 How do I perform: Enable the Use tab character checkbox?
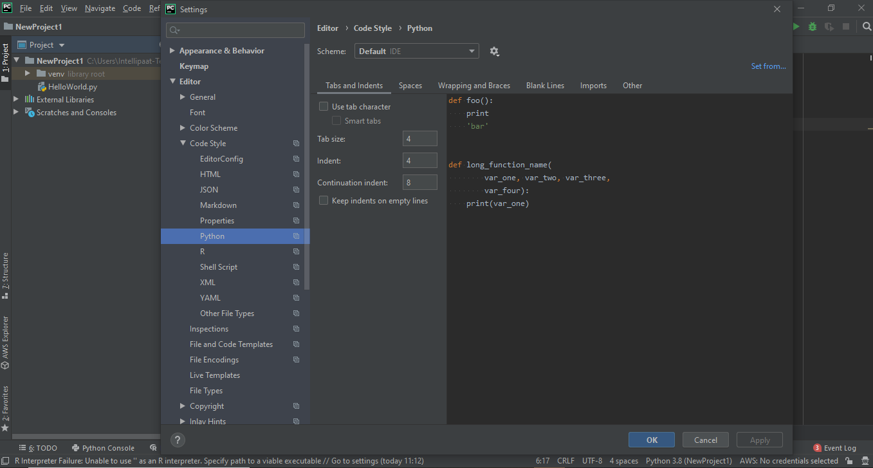[323, 106]
